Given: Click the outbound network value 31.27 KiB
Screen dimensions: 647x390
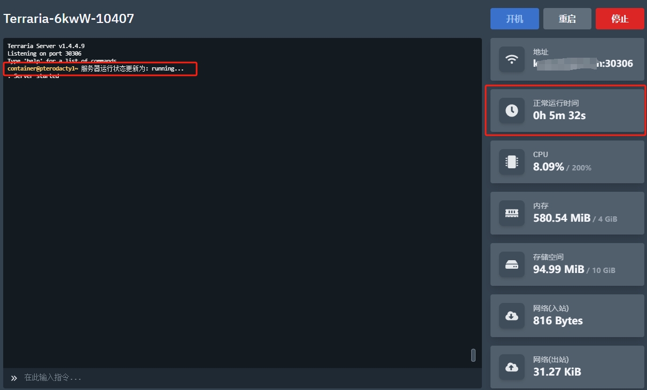Looking at the screenshot, I should pos(557,372).
